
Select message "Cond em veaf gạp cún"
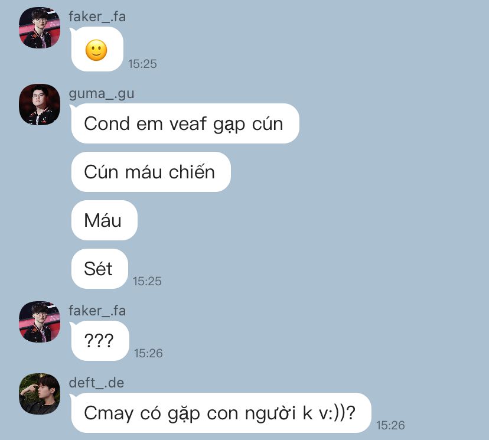(185, 123)
